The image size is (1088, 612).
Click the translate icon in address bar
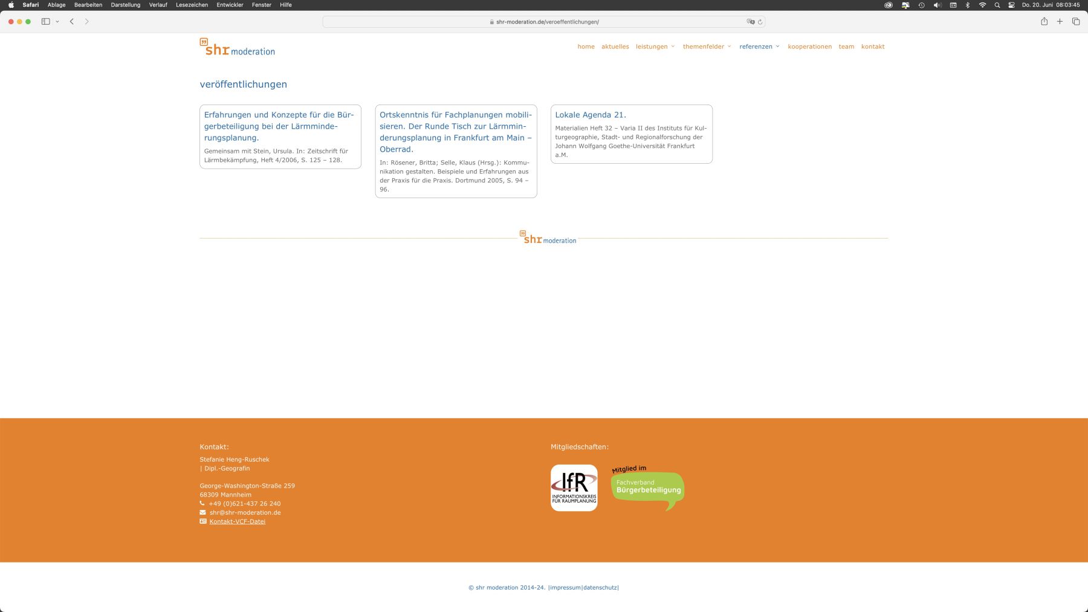[x=751, y=22]
